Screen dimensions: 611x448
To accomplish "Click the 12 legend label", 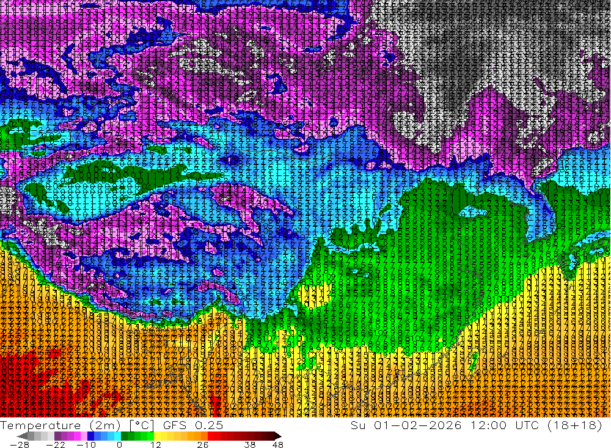I will point(156,444).
